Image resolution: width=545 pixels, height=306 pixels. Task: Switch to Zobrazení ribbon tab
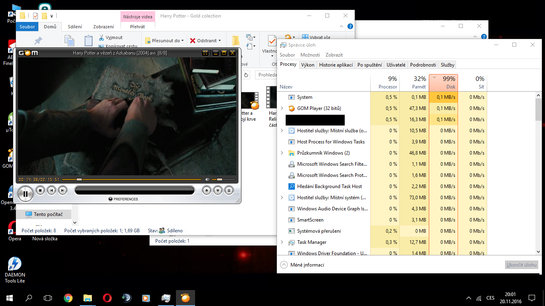(104, 27)
